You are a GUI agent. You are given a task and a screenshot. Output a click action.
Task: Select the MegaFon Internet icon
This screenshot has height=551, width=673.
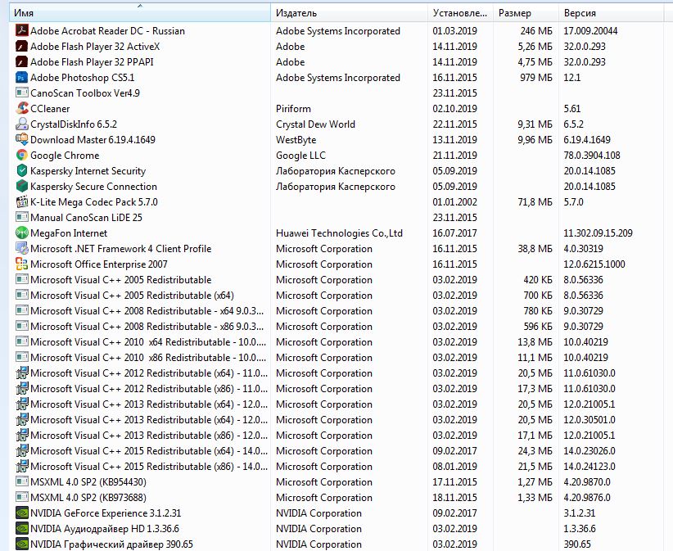point(21,233)
